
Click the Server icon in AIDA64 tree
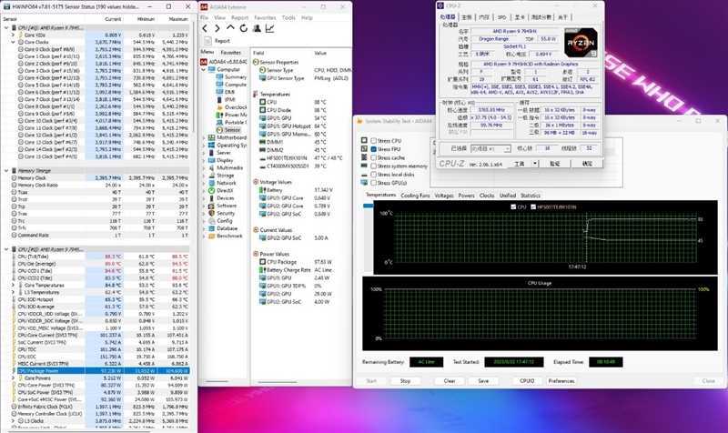[211, 152]
